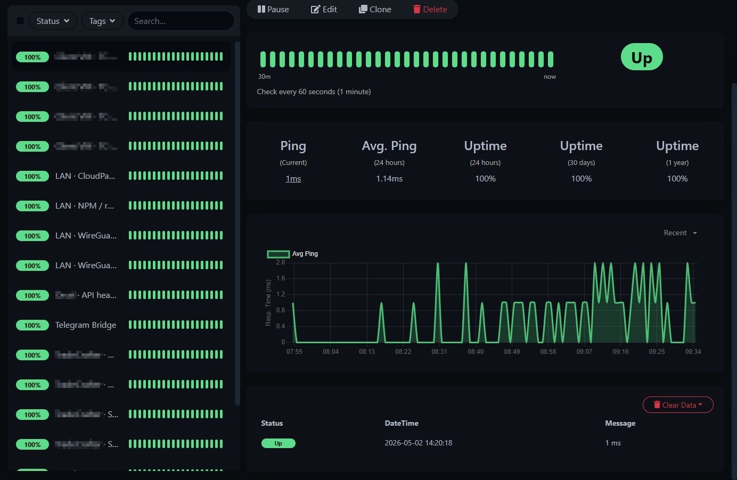Click the Uptime (1 year) 100% value
This screenshot has width=737, height=480.
click(677, 179)
